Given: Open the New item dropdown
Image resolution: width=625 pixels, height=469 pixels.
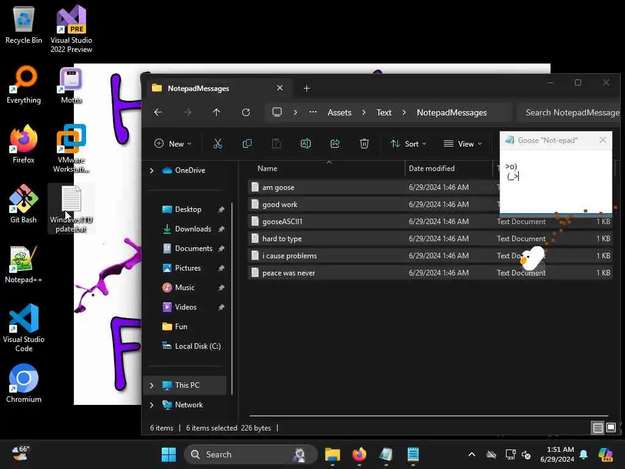Looking at the screenshot, I should pyautogui.click(x=173, y=144).
